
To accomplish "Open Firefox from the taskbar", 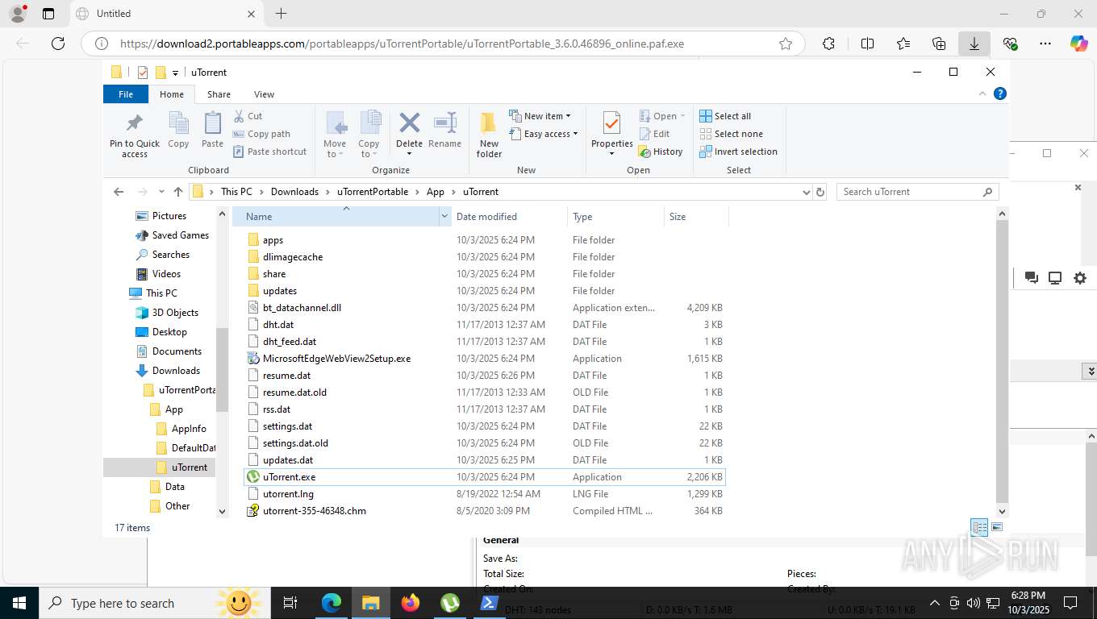I will click(411, 603).
